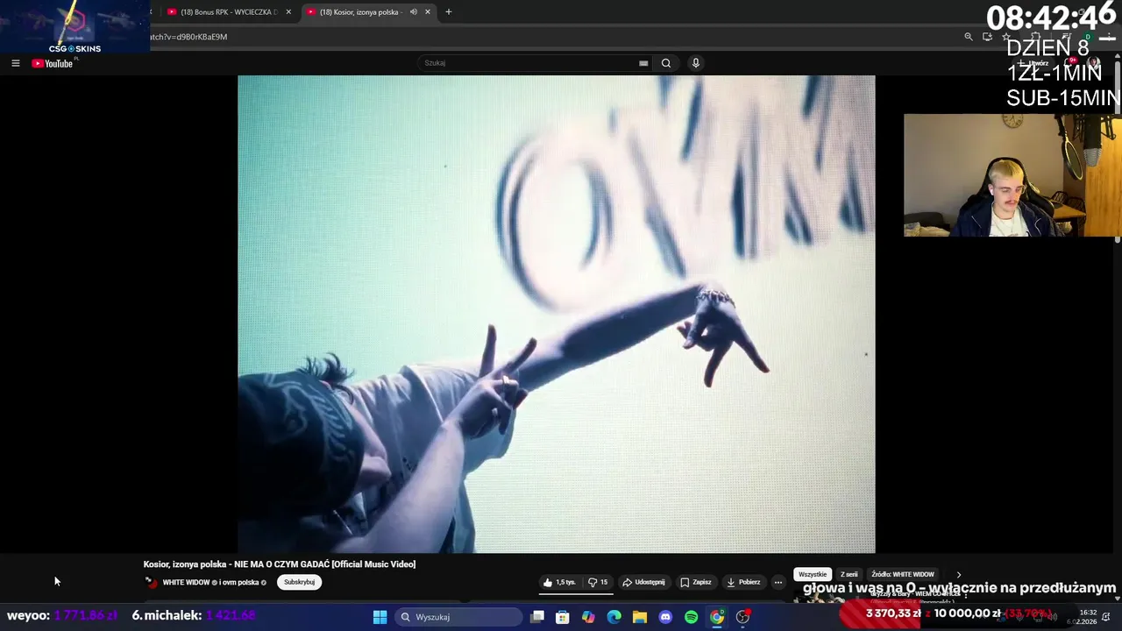The height and width of the screenshot is (631, 1122).
Task: Go to the YouTube home logo
Action: [53, 63]
